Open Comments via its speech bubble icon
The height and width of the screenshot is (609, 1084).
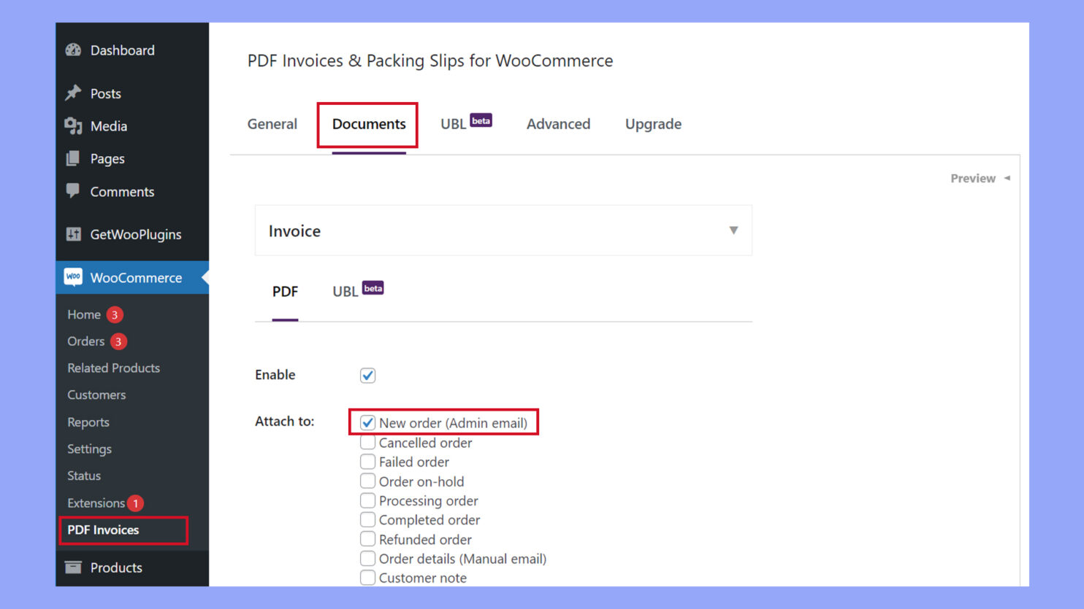click(x=73, y=191)
